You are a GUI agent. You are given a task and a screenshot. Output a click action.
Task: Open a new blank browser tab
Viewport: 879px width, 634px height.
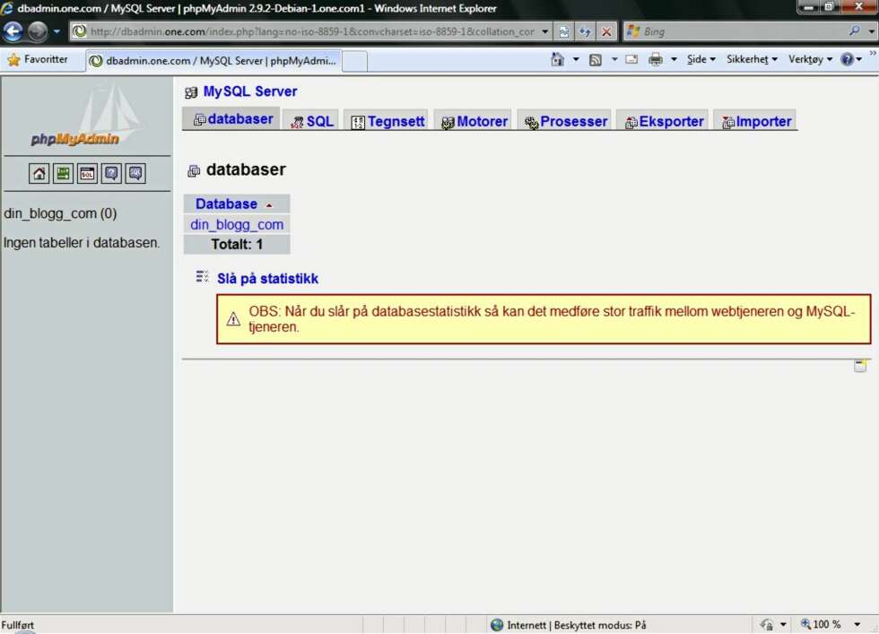354,61
